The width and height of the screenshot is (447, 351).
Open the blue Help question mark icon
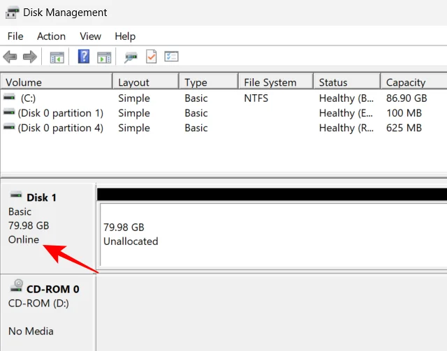click(84, 57)
